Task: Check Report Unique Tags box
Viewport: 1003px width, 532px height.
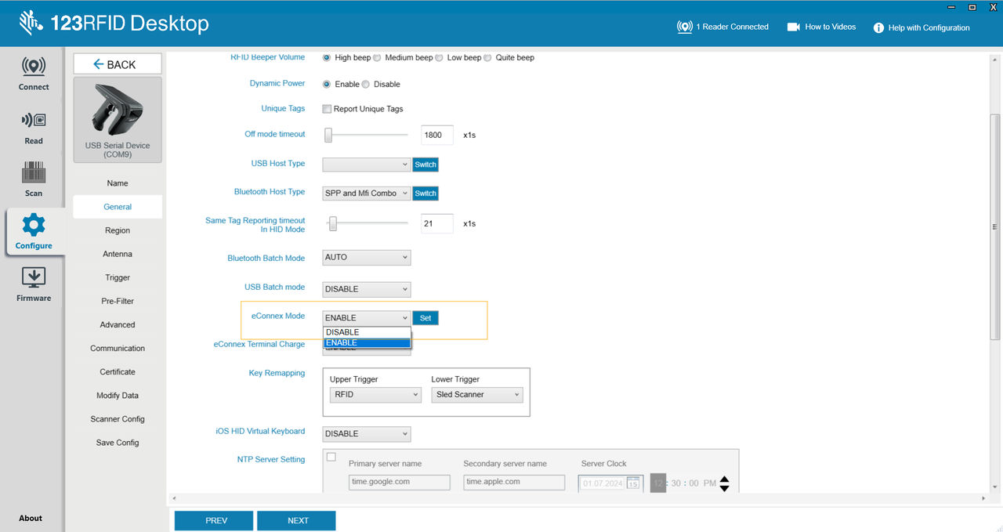Action: 327,109
